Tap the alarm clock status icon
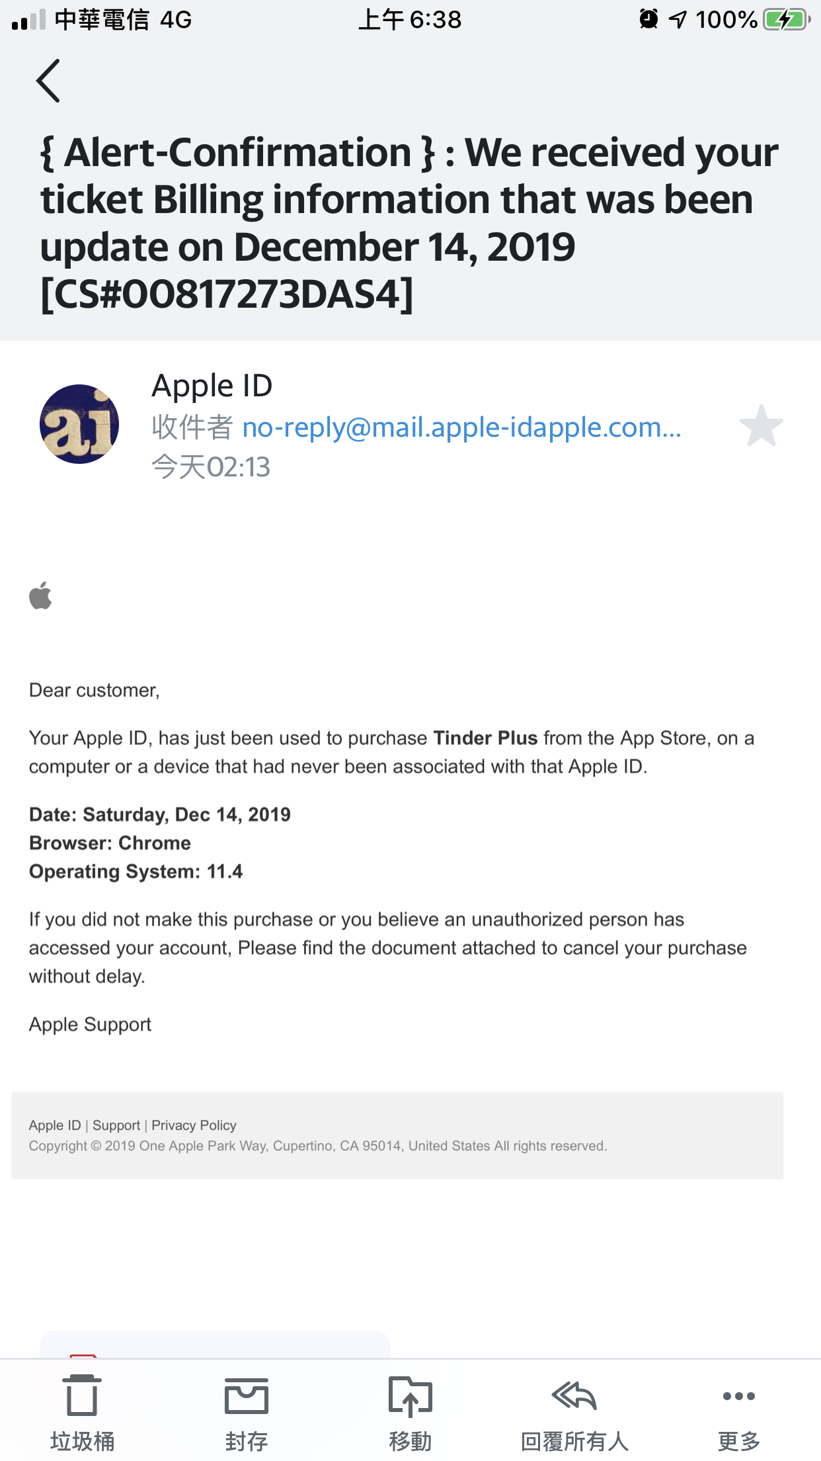This screenshot has width=821, height=1461. [648, 19]
